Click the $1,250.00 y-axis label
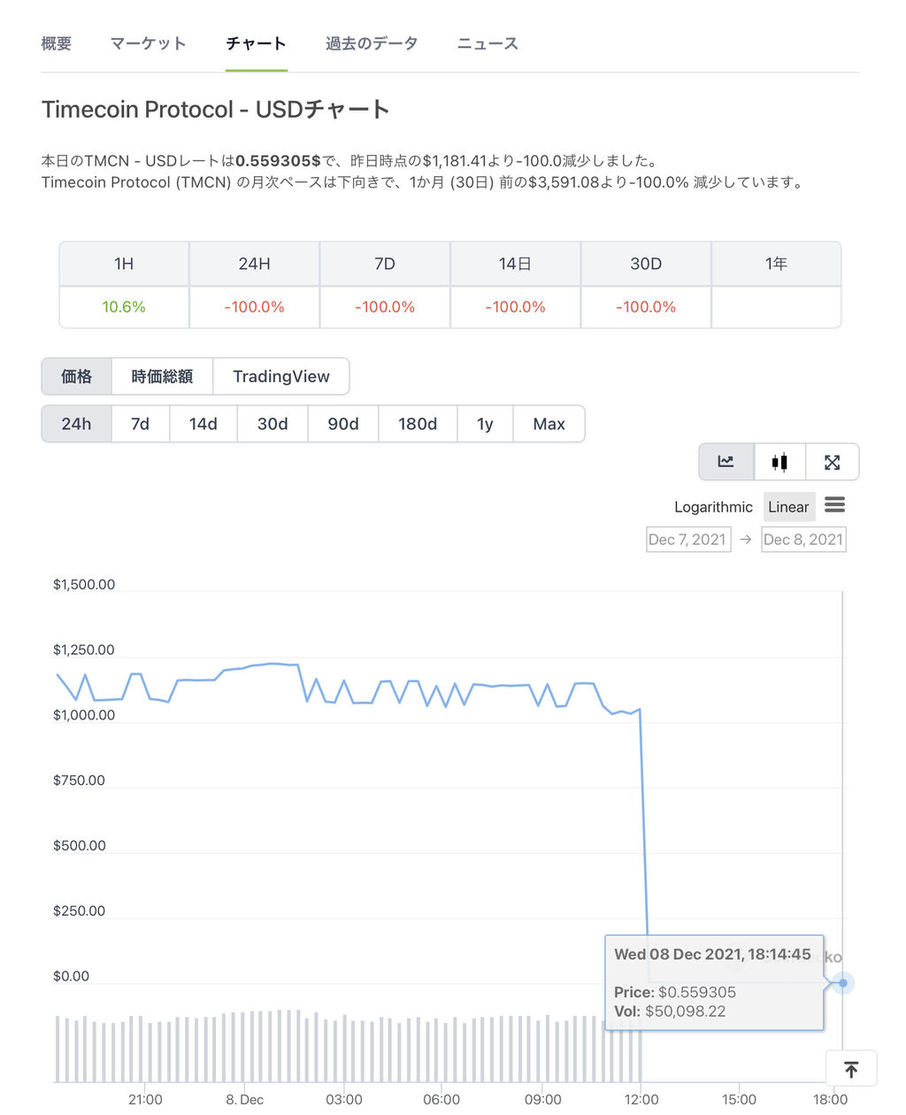Image resolution: width=906 pixels, height=1115 pixels. [84, 650]
